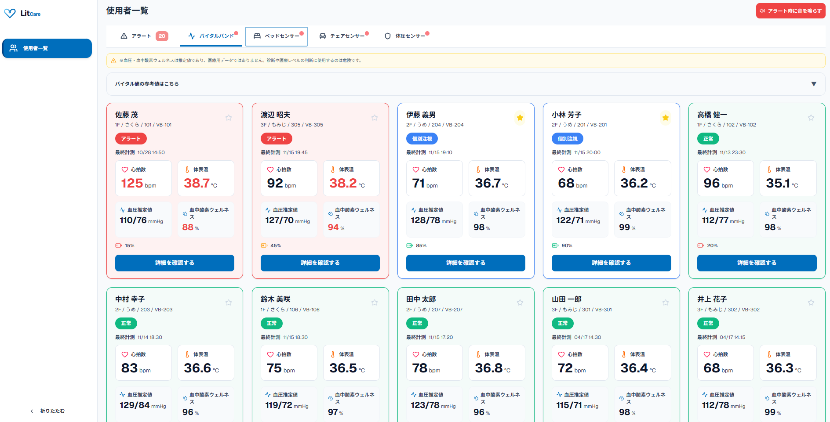Expand the バイタル値の参考値はこちら section arrow

(x=814, y=84)
